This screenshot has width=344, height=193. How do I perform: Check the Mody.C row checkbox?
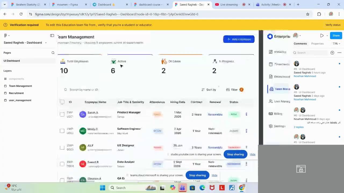(x=62, y=131)
